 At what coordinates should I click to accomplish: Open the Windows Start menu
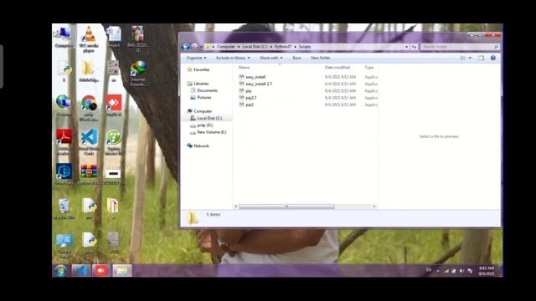click(x=61, y=271)
